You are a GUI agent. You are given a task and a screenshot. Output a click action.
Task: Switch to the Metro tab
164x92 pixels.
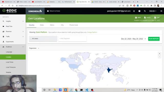tap(52, 25)
